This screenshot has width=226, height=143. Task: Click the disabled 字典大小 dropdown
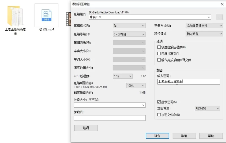(x=129, y=51)
